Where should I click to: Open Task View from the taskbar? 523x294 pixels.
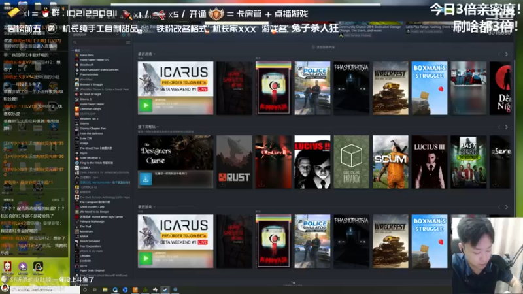coord(95,290)
